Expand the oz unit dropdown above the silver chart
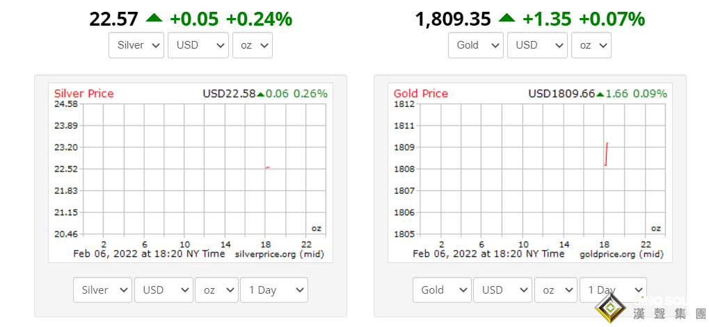The height and width of the screenshot is (327, 709). point(252,45)
